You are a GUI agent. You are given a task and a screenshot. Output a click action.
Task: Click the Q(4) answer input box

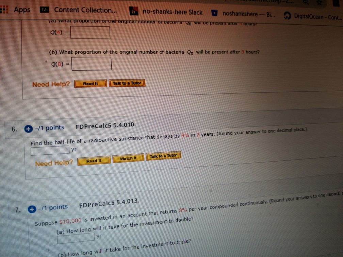(90, 33)
